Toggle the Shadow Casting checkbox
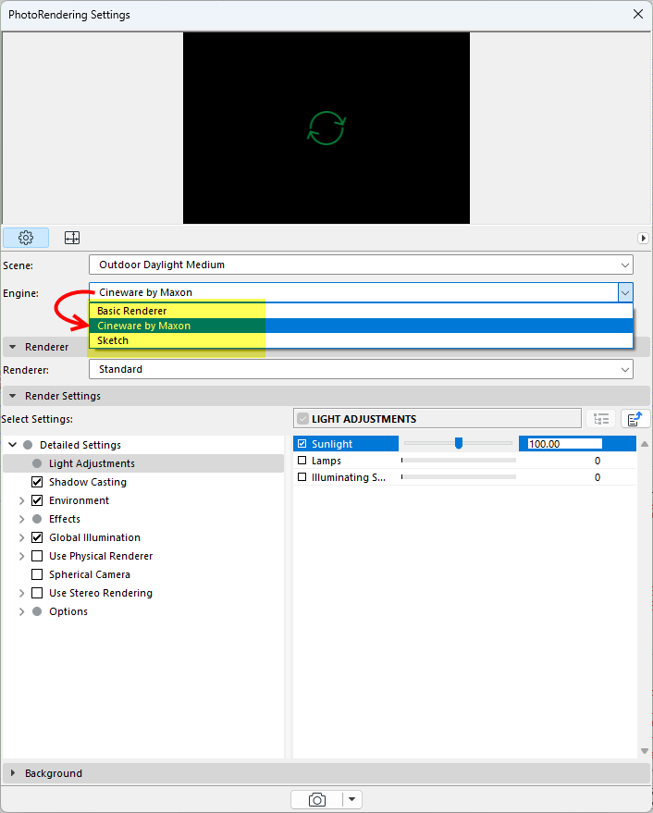 (37, 482)
